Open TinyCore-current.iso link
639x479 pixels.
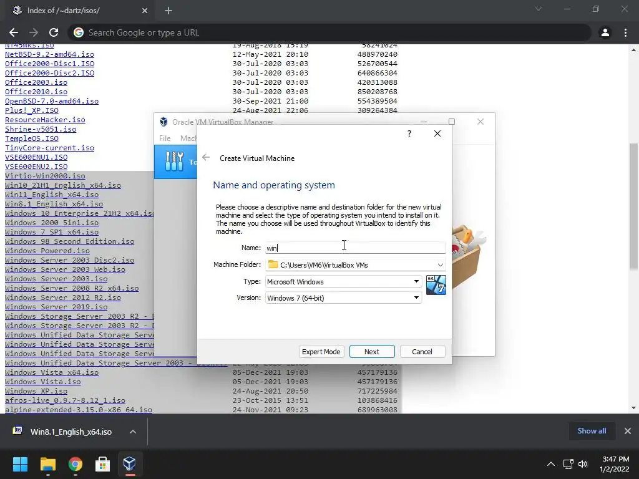(49, 148)
